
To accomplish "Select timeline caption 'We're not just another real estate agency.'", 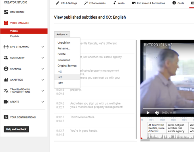I will pyautogui.click(x=177, y=128).
